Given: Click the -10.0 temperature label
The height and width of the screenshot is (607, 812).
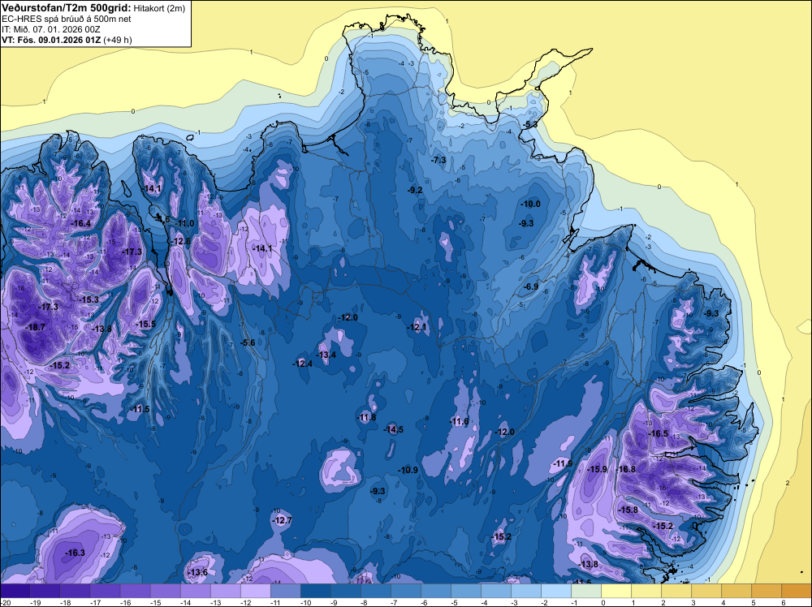Looking at the screenshot, I should coord(530,204).
